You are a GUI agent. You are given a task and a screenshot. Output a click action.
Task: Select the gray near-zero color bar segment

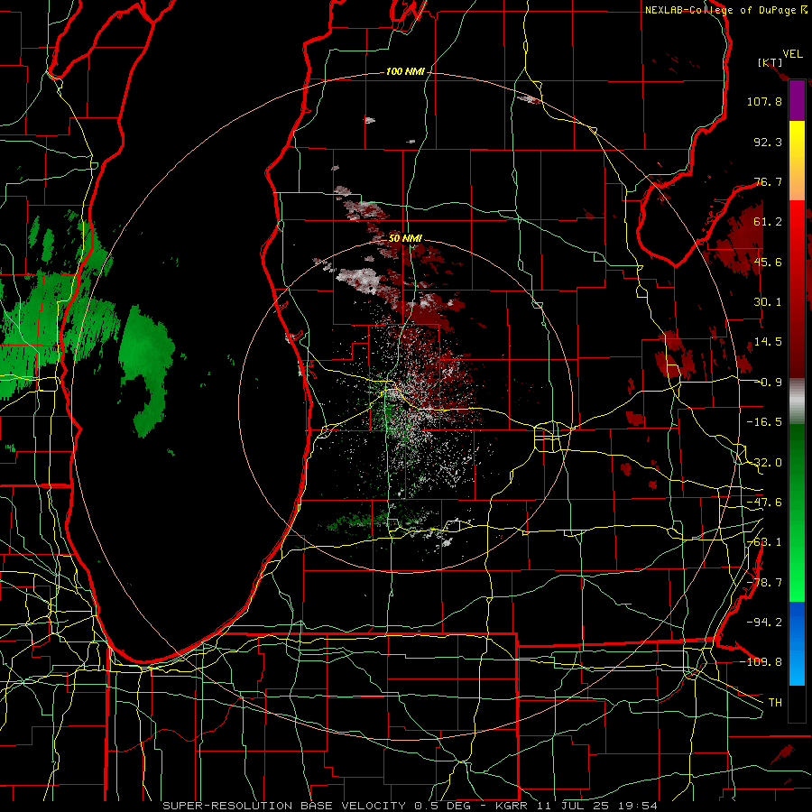[797, 401]
